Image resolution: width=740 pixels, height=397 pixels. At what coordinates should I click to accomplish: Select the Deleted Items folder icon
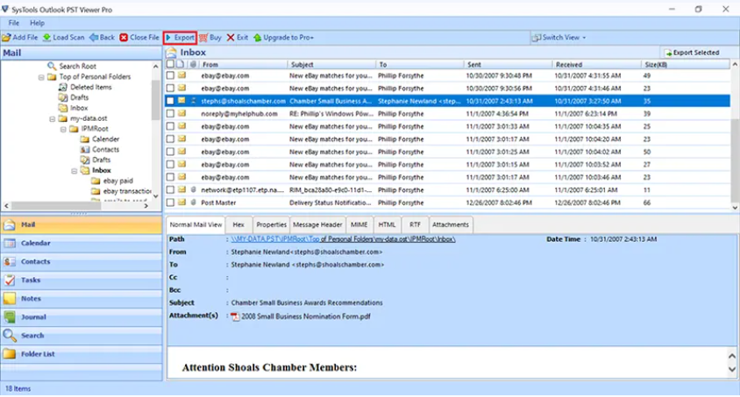(x=63, y=88)
